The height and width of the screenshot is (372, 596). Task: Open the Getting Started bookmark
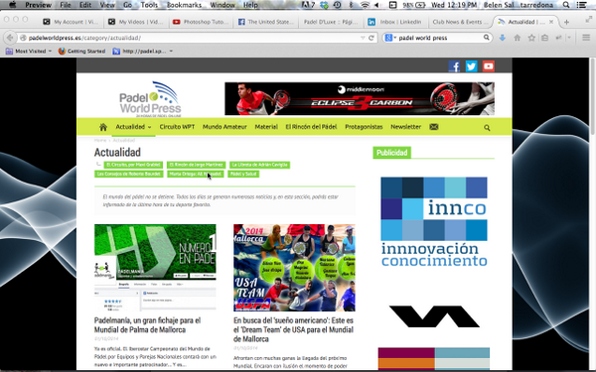click(x=81, y=51)
